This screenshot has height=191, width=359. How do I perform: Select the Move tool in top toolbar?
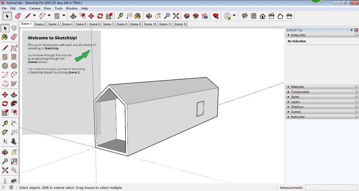pyautogui.click(x=91, y=16)
